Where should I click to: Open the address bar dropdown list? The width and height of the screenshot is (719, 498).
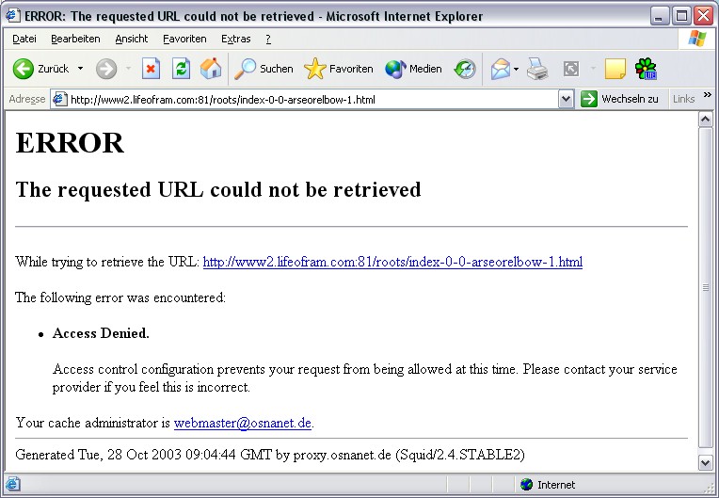(566, 99)
